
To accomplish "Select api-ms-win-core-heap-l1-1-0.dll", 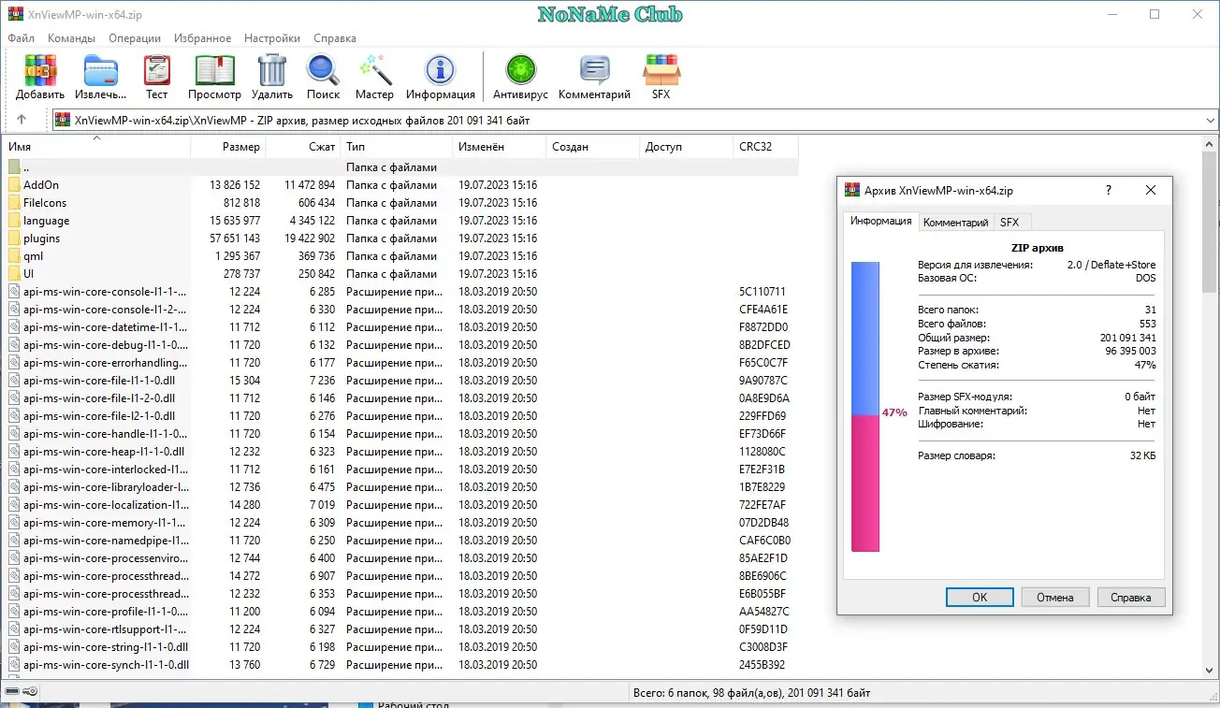I will tap(103, 452).
